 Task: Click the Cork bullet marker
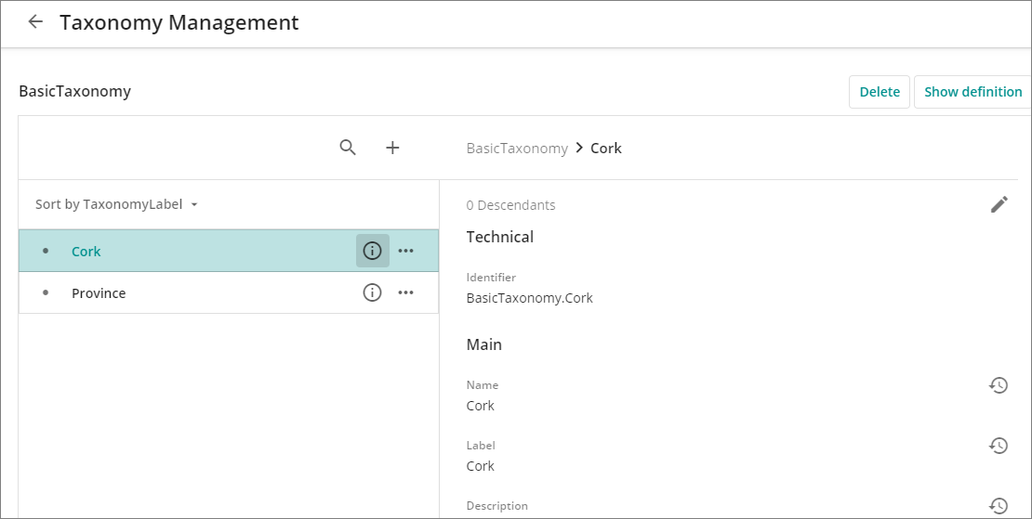(46, 251)
